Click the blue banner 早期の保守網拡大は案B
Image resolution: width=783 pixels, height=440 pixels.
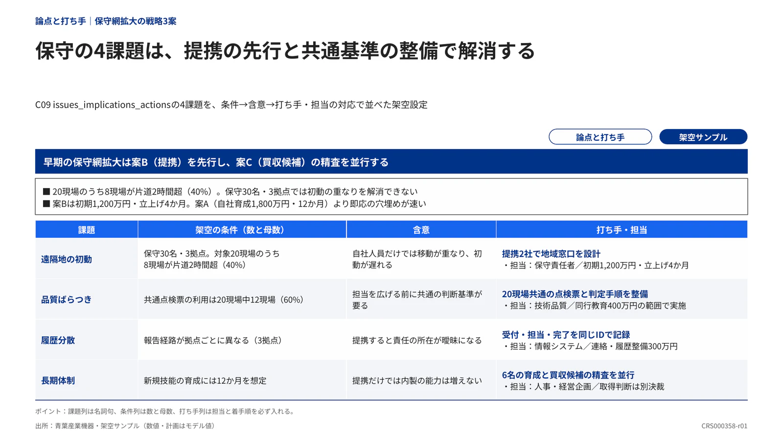pos(391,161)
